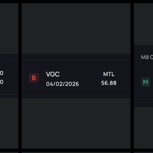Screen dimensions: 153x153
Task: Click the MTL order type label
Action: (x=109, y=74)
